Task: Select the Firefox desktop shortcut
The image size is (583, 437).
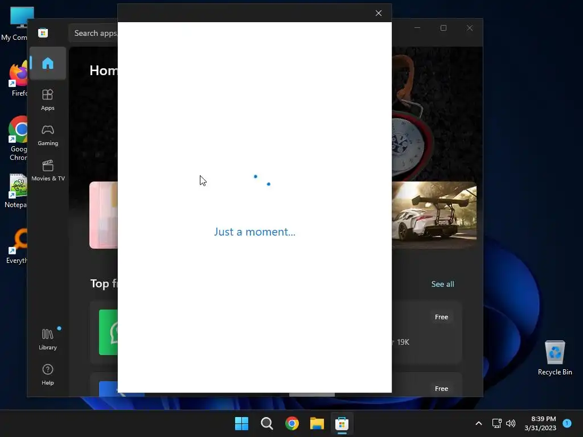Action: tap(18, 80)
